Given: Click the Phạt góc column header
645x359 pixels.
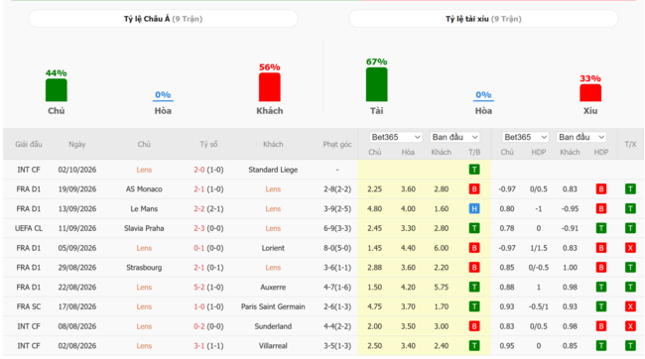Looking at the screenshot, I should coord(337,145).
